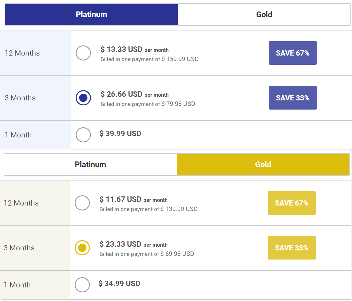Select Gold 3 Months radio option
This screenshot has height=301, width=352.
coord(82,248)
